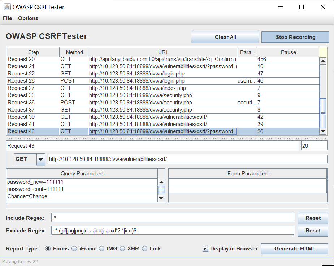Reset the Exclude Regex field
334x266 pixels.
click(313, 231)
